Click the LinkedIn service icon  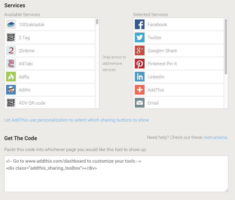(x=140, y=77)
